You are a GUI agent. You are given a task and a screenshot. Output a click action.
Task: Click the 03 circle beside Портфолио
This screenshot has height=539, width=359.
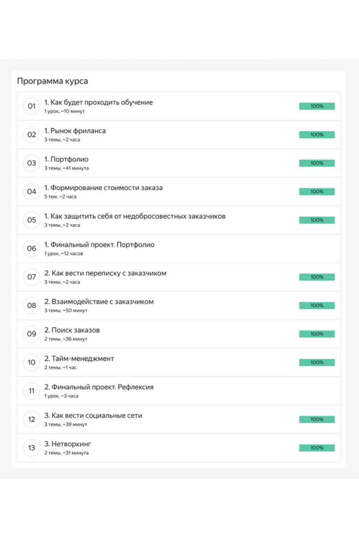point(31,163)
